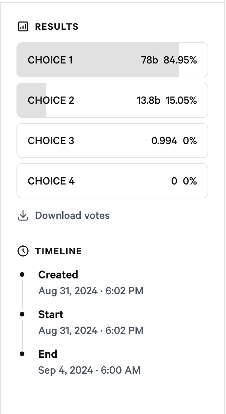Click the RESULTS section heading
The width and height of the screenshot is (226, 414).
click(57, 27)
